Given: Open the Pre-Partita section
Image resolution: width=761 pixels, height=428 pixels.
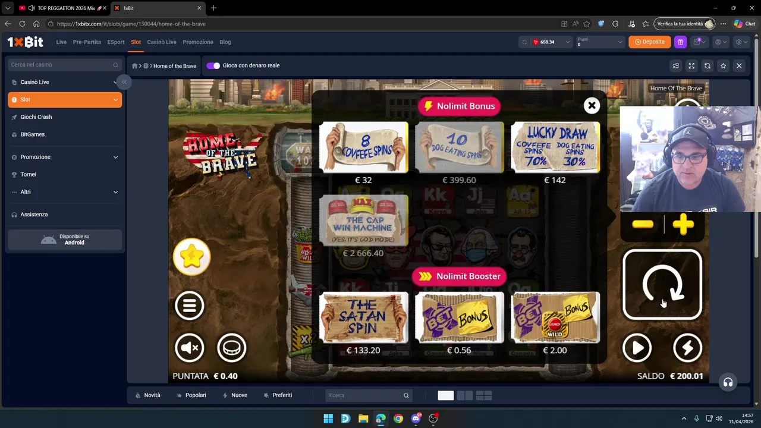Looking at the screenshot, I should pos(87,42).
